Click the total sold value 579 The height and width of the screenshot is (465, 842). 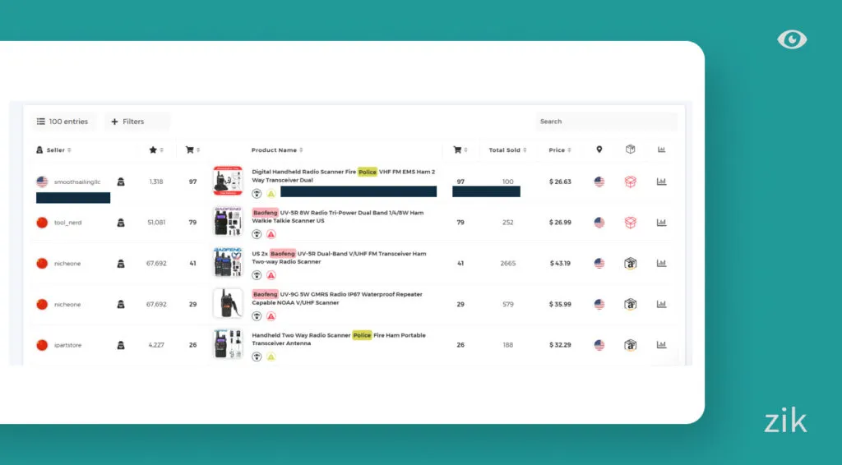click(508, 304)
